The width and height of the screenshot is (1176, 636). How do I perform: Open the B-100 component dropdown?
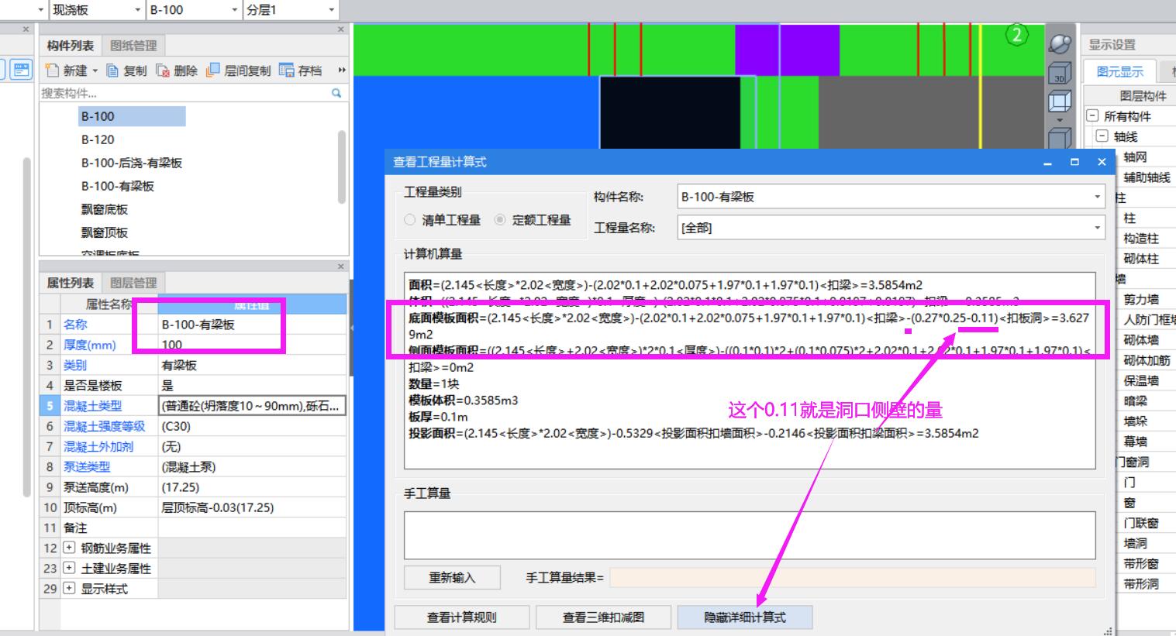[235, 10]
